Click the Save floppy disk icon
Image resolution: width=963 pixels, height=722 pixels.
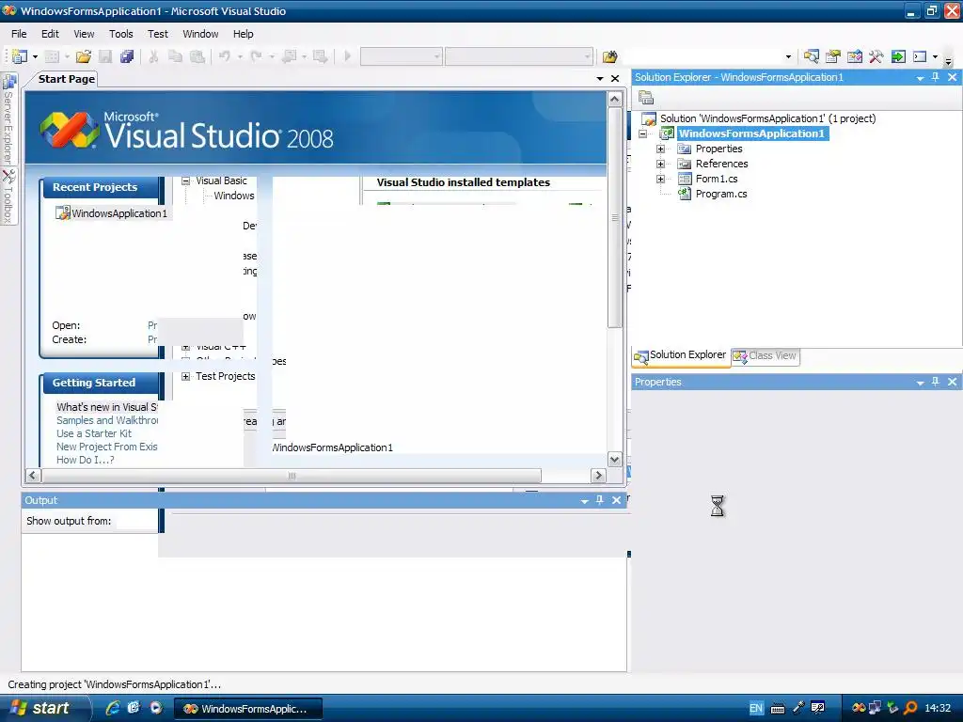tap(105, 56)
